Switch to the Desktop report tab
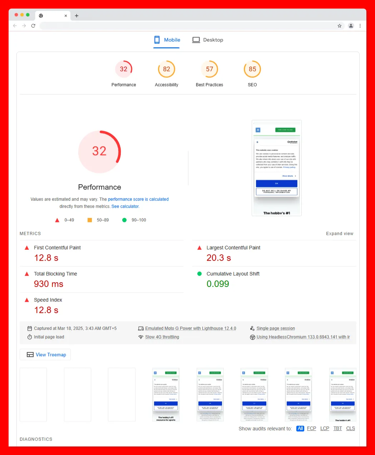Viewport: 375px width, 455px height. pyautogui.click(x=208, y=40)
